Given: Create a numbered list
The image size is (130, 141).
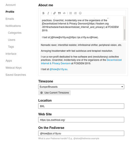Looking at the screenshot, I should tap(75, 13).
